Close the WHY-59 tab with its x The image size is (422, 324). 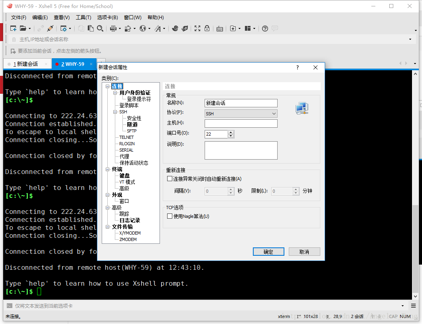[91, 64]
